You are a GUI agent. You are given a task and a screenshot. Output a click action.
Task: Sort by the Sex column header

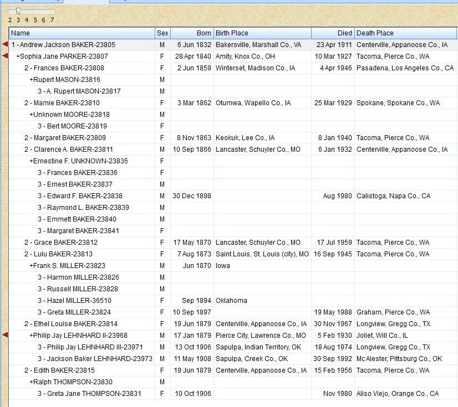[162, 33]
